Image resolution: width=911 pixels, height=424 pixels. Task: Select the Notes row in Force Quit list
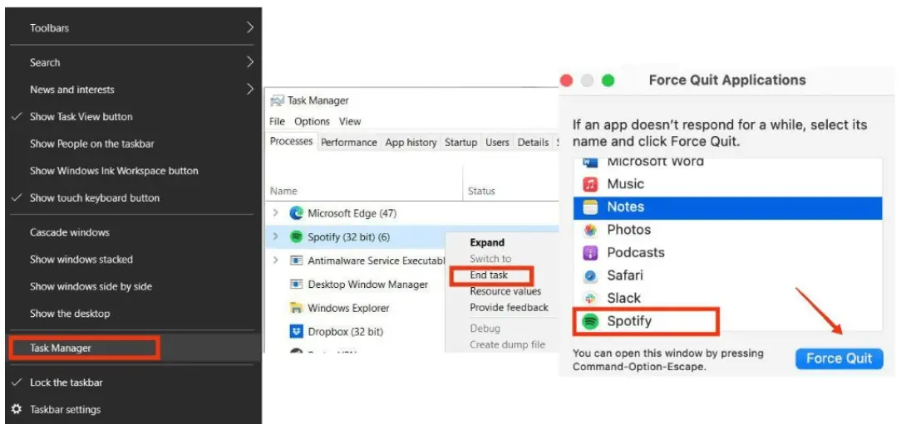[x=727, y=207]
